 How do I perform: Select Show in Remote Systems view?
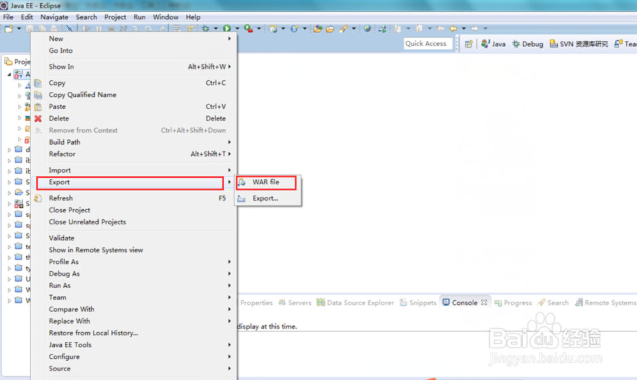click(x=134, y=250)
